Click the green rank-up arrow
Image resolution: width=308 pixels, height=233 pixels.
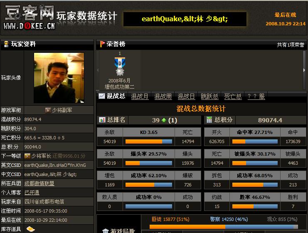point(164,120)
